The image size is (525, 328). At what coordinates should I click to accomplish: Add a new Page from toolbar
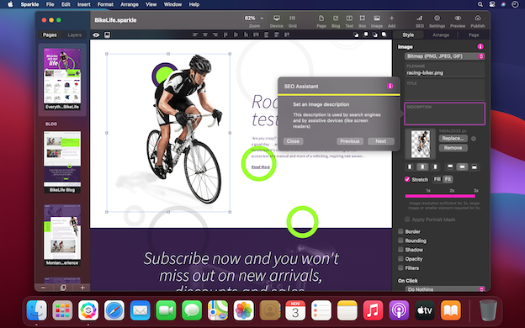(x=321, y=21)
